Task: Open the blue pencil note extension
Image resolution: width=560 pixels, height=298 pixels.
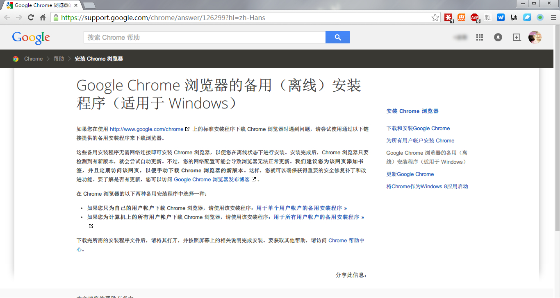Action: pos(527,18)
